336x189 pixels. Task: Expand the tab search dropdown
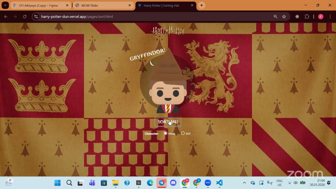tap(5, 5)
